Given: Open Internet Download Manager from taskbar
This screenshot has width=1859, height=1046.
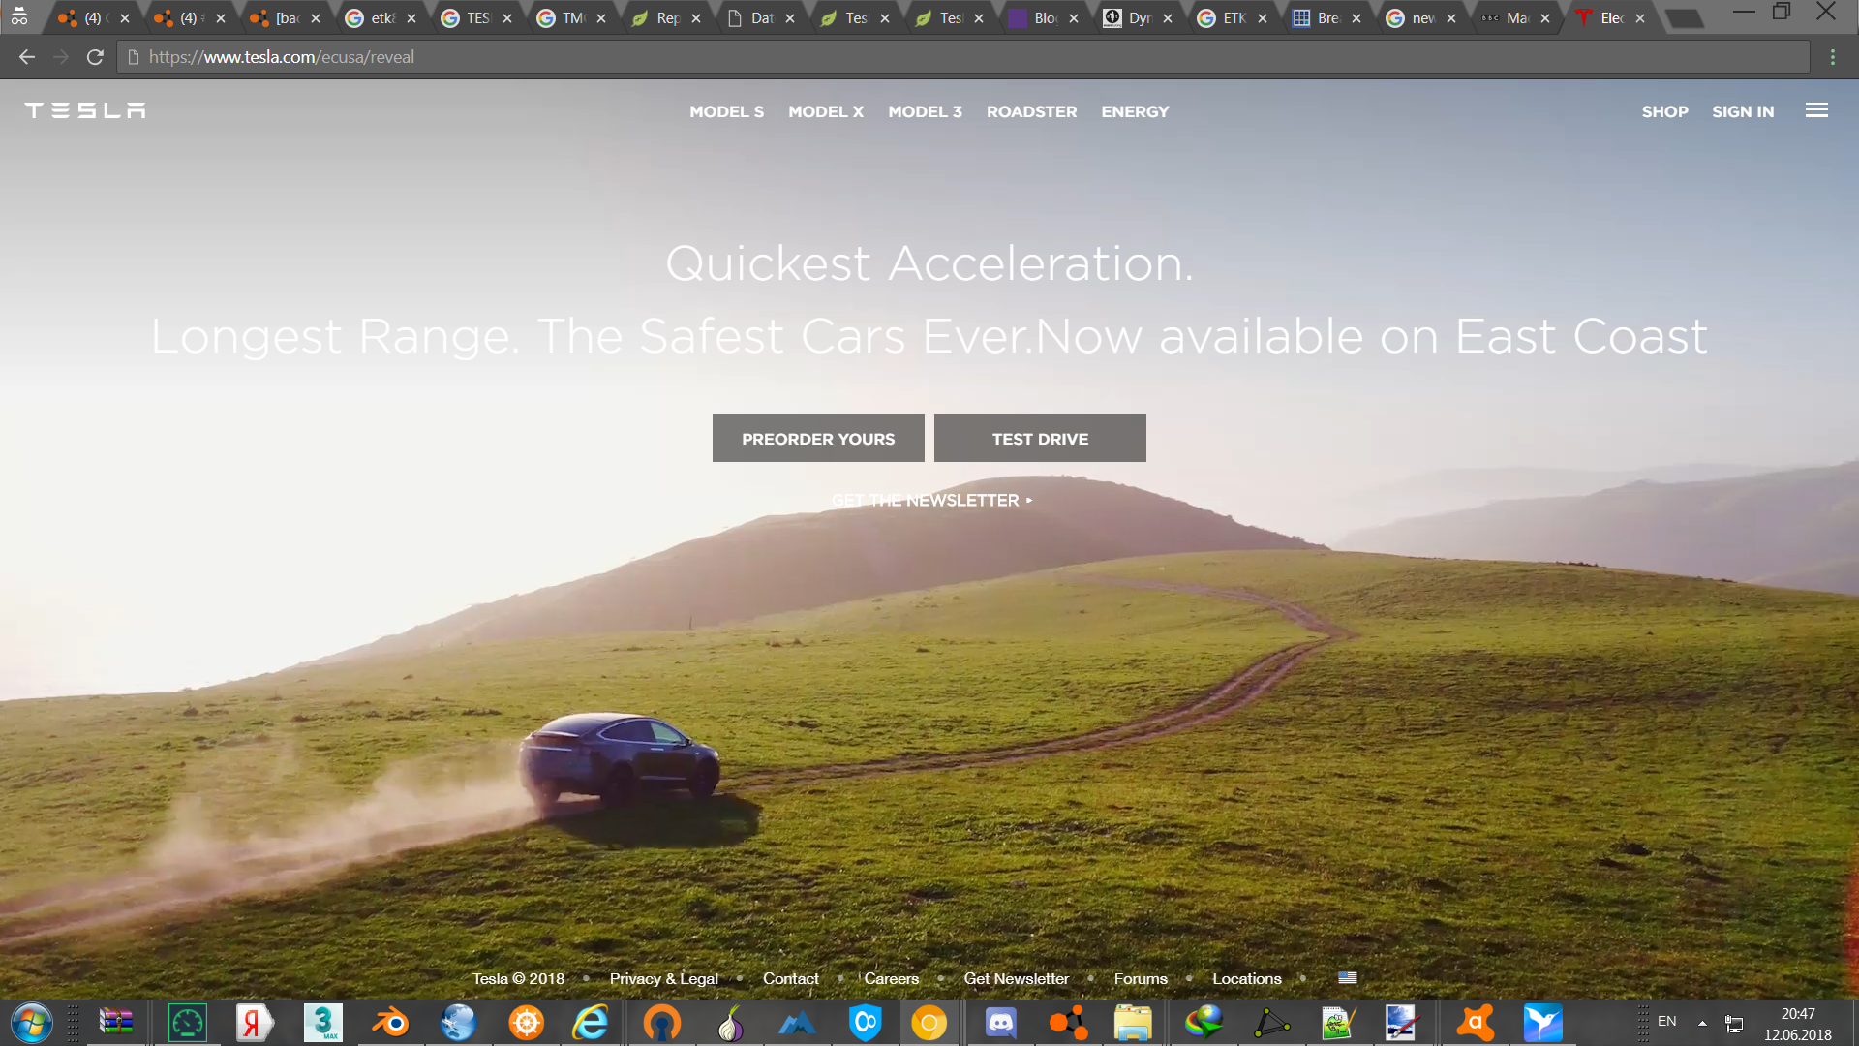Looking at the screenshot, I should (x=1204, y=1023).
